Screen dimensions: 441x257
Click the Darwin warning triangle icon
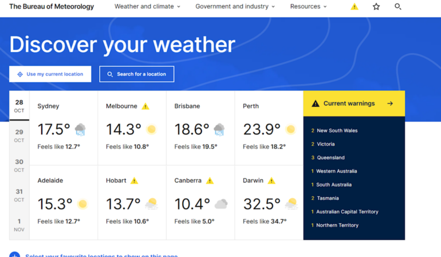[271, 180]
